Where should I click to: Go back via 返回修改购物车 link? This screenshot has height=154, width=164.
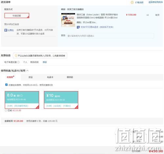point(155,2)
